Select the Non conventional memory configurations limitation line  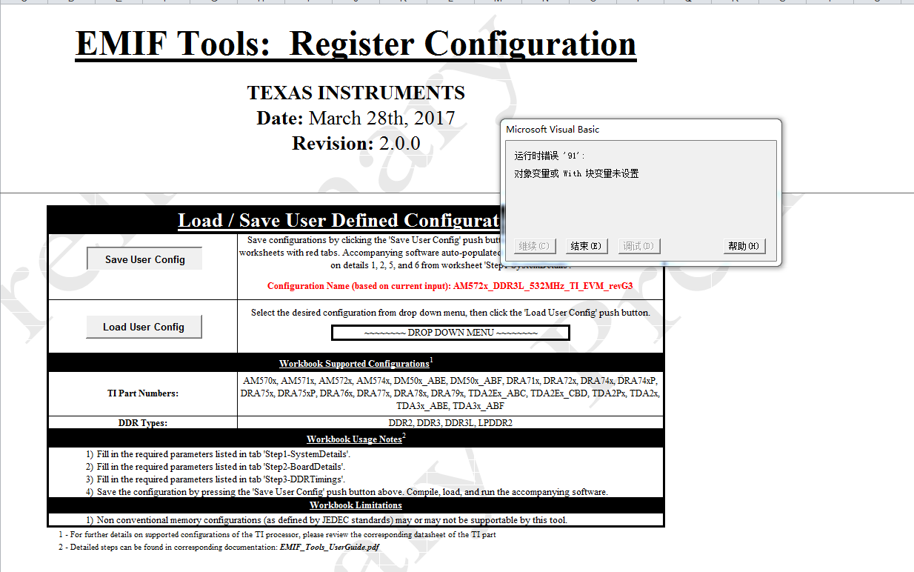pos(326,520)
